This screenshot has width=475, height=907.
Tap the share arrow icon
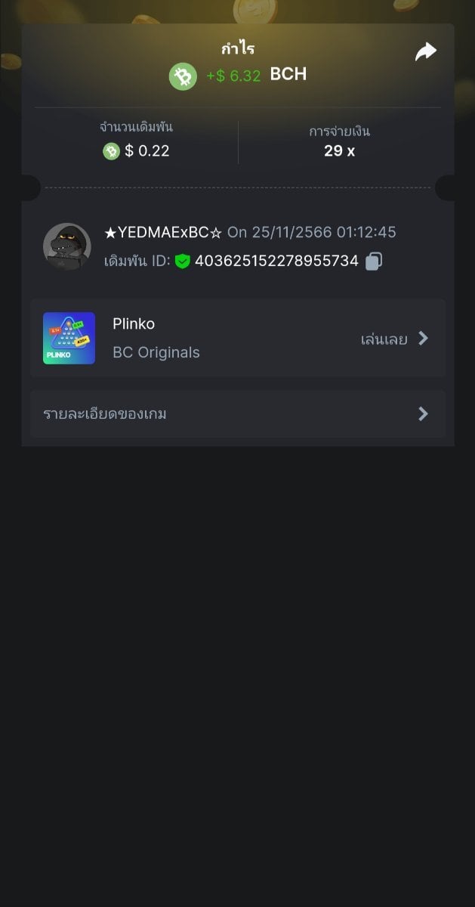click(x=426, y=51)
